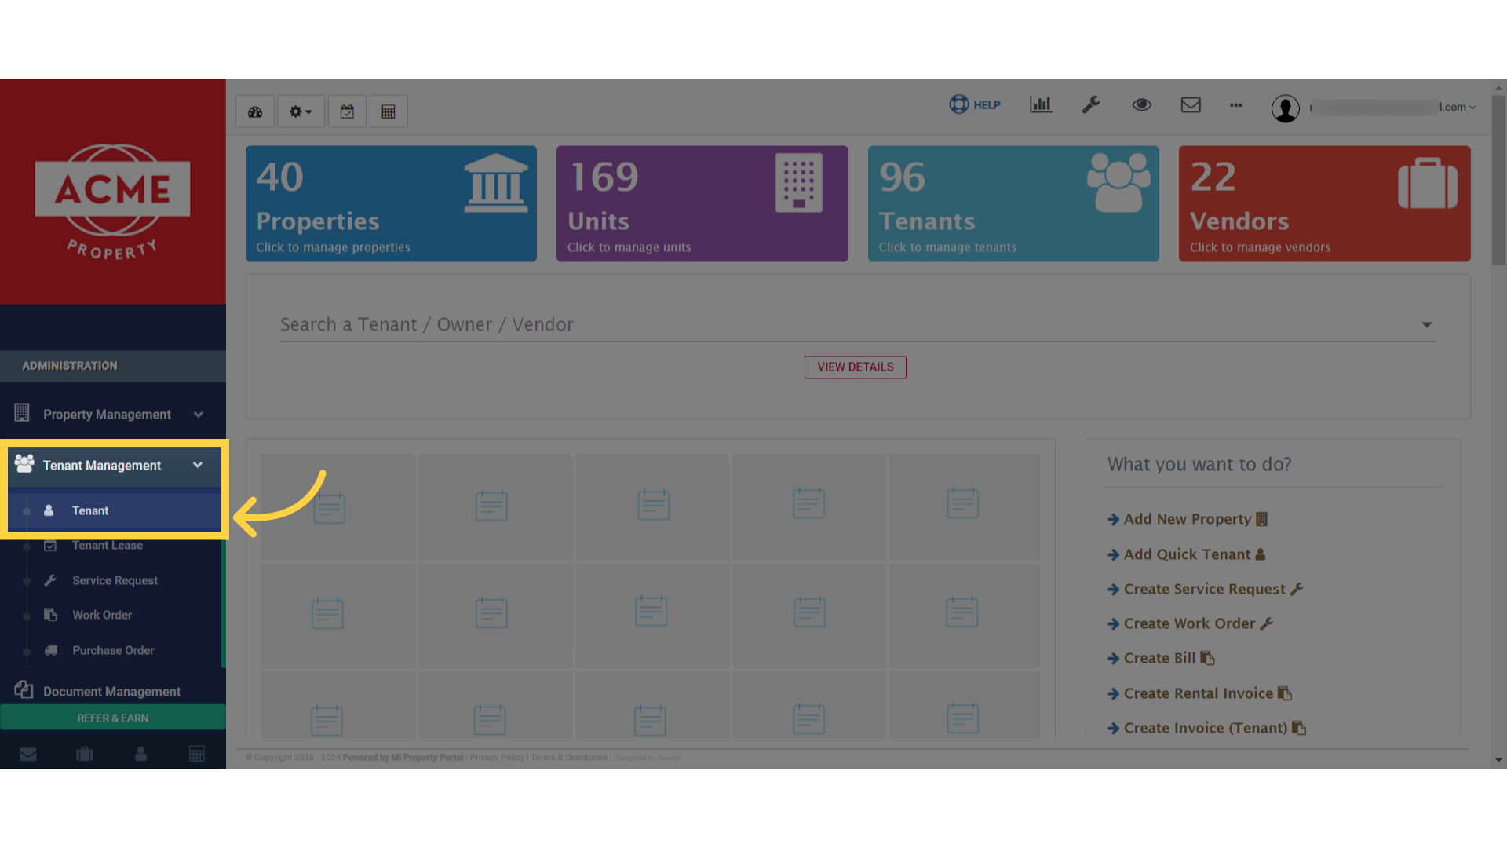Open the dashboard speedometer icon

[254, 111]
